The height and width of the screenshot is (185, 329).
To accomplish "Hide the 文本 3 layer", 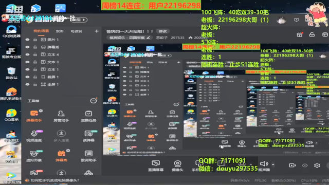I will (x=27, y=62).
